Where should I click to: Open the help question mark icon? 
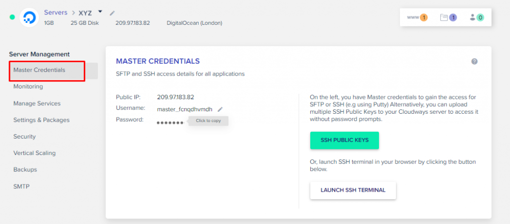[x=474, y=62]
